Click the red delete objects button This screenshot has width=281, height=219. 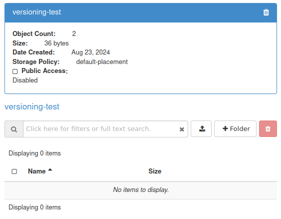(x=268, y=129)
